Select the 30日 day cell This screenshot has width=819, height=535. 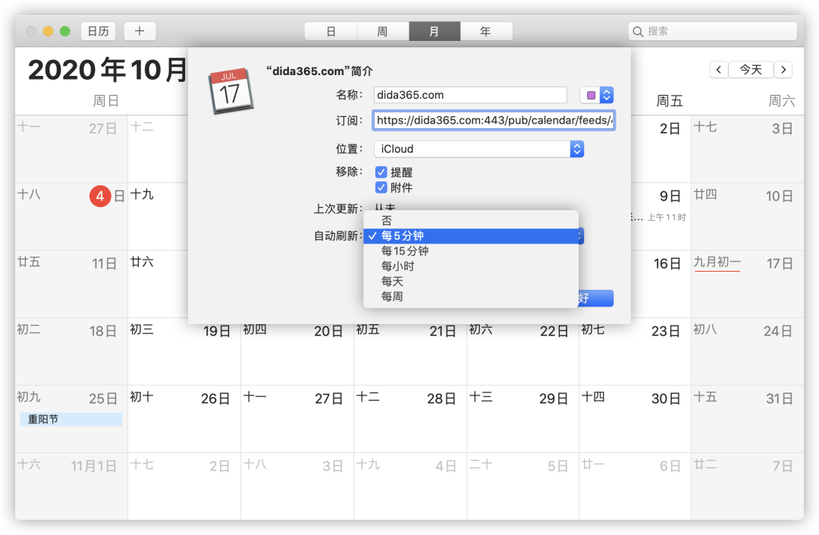pos(635,419)
